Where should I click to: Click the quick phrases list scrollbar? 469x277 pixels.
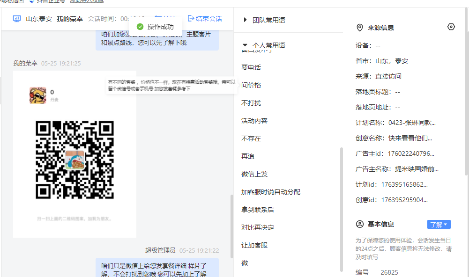[341, 210]
